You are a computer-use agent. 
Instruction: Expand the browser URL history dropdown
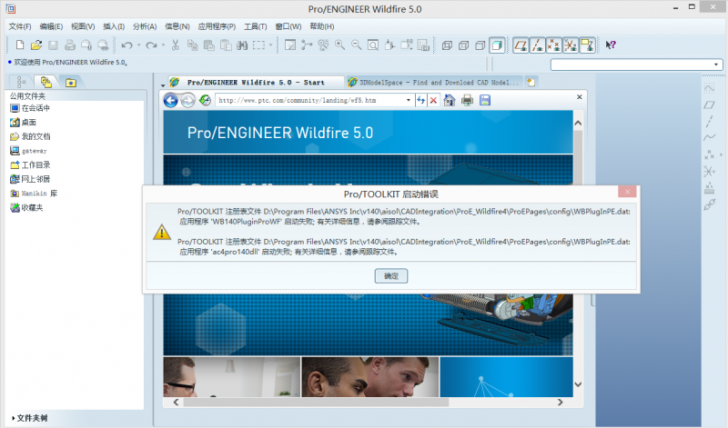point(409,100)
